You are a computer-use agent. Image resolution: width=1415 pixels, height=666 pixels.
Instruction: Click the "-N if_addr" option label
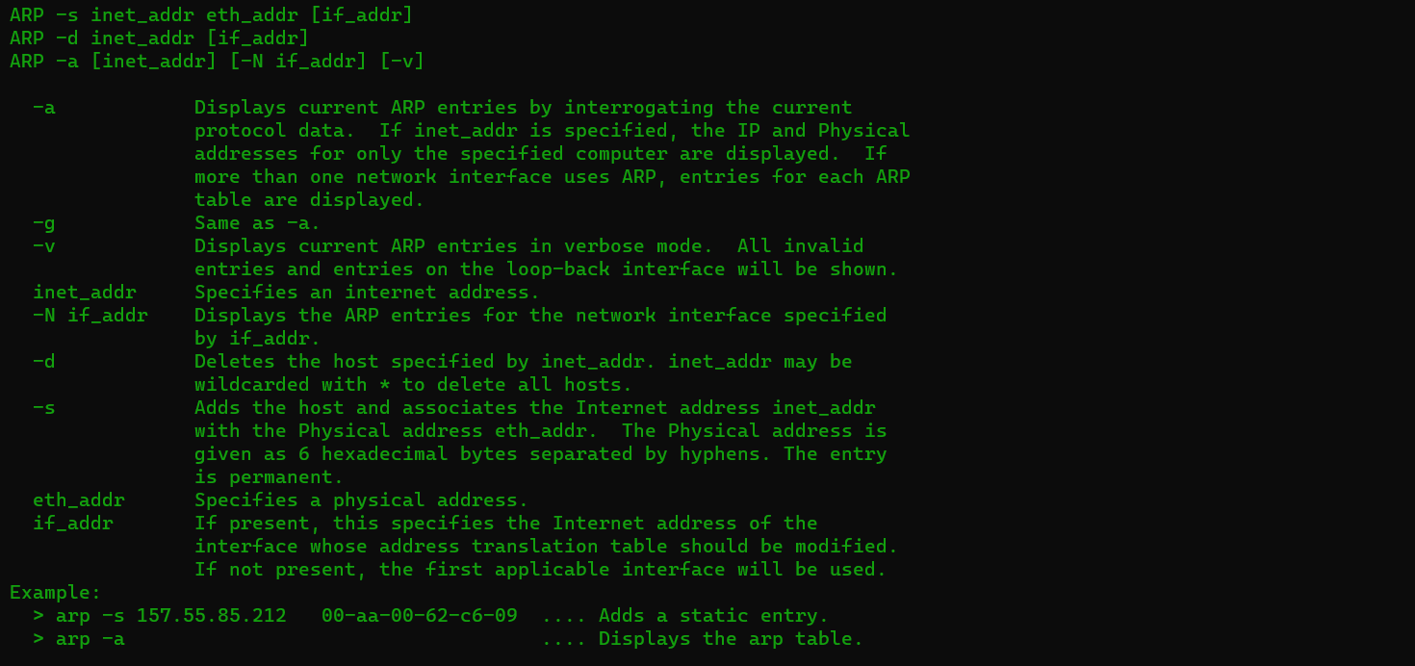[x=90, y=315]
